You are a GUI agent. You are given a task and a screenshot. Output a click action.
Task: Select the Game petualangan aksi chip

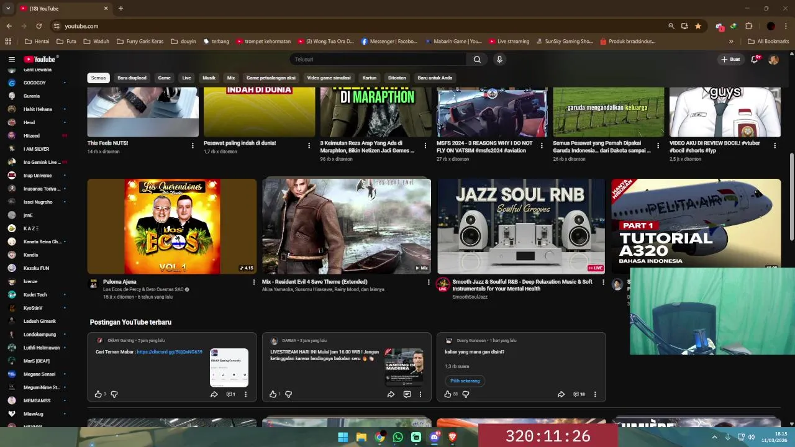271,78
